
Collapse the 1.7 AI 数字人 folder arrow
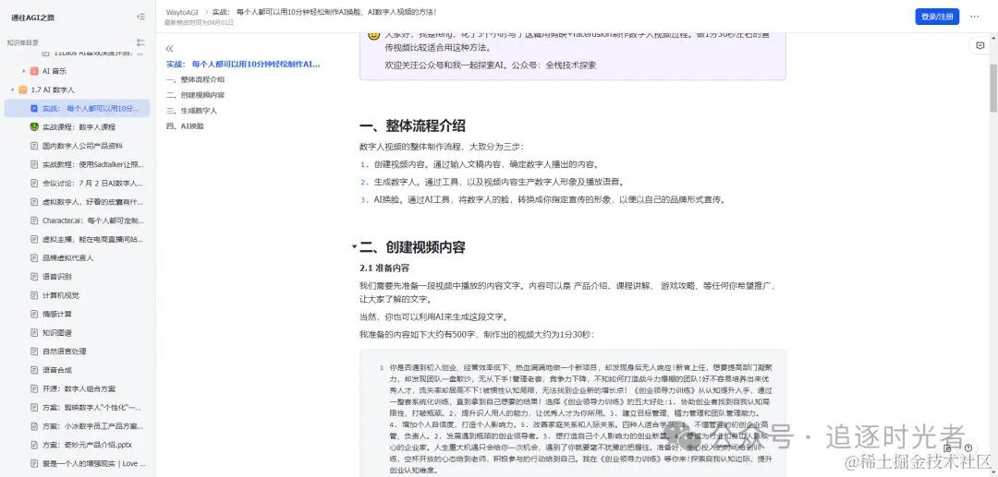point(12,90)
